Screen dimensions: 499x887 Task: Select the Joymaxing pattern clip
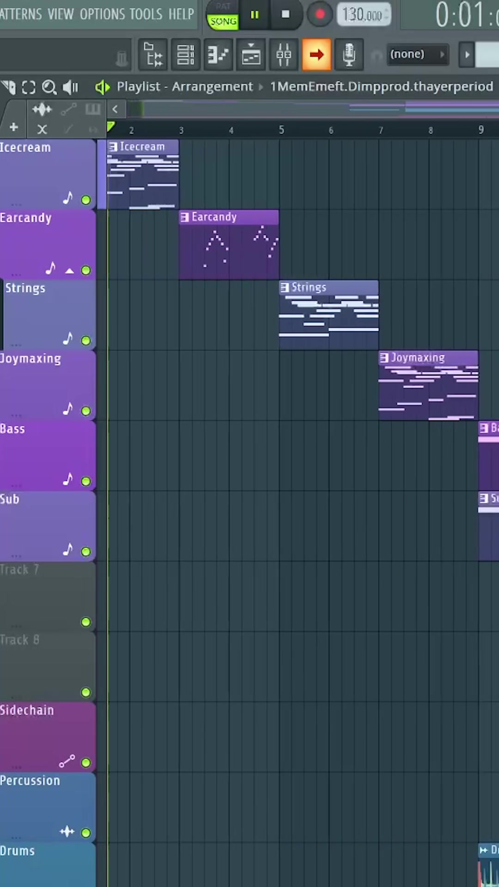coord(428,385)
